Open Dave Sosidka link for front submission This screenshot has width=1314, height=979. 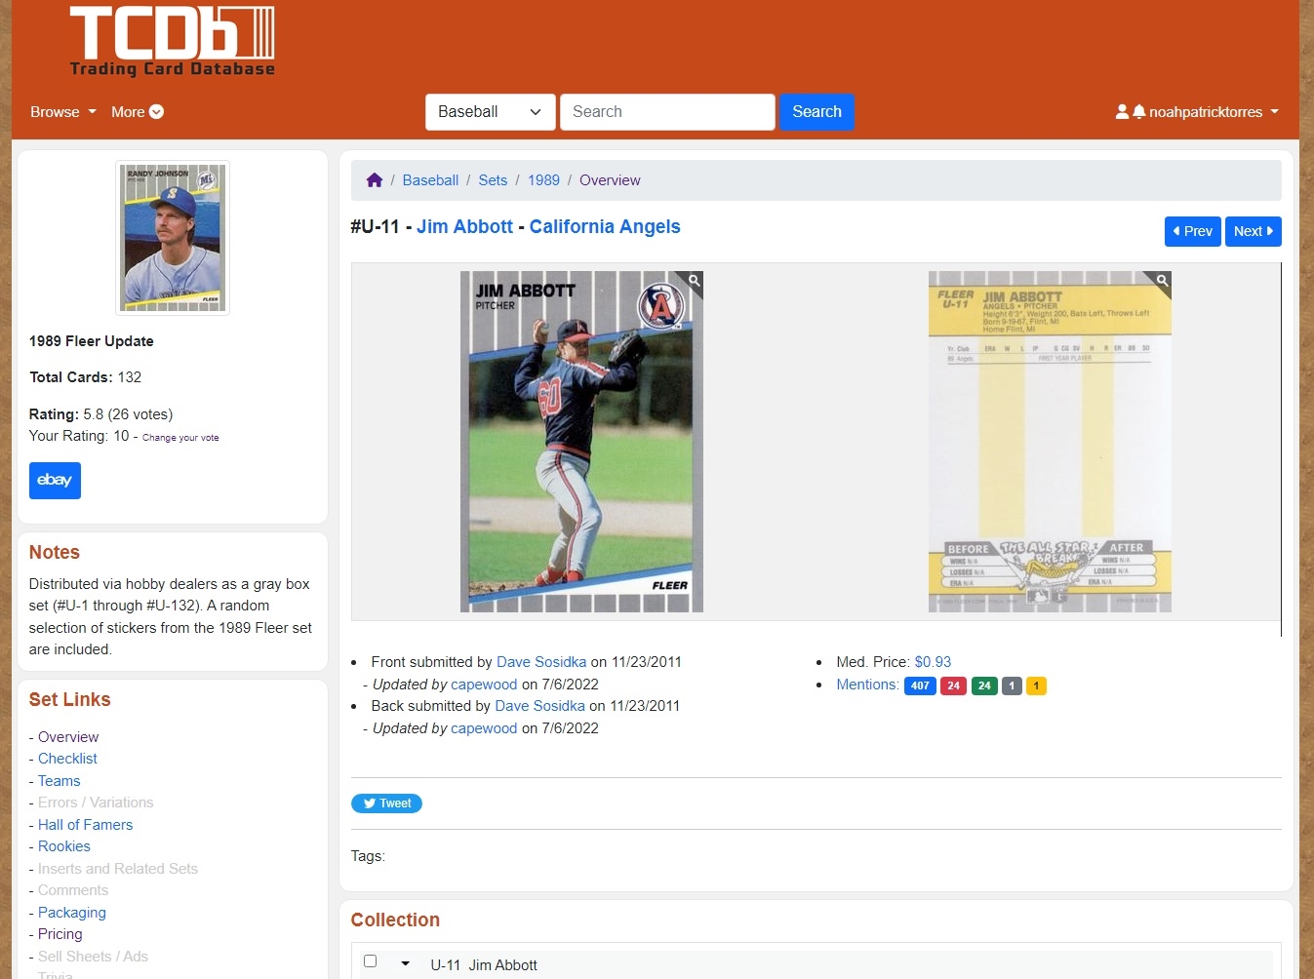[541, 662]
